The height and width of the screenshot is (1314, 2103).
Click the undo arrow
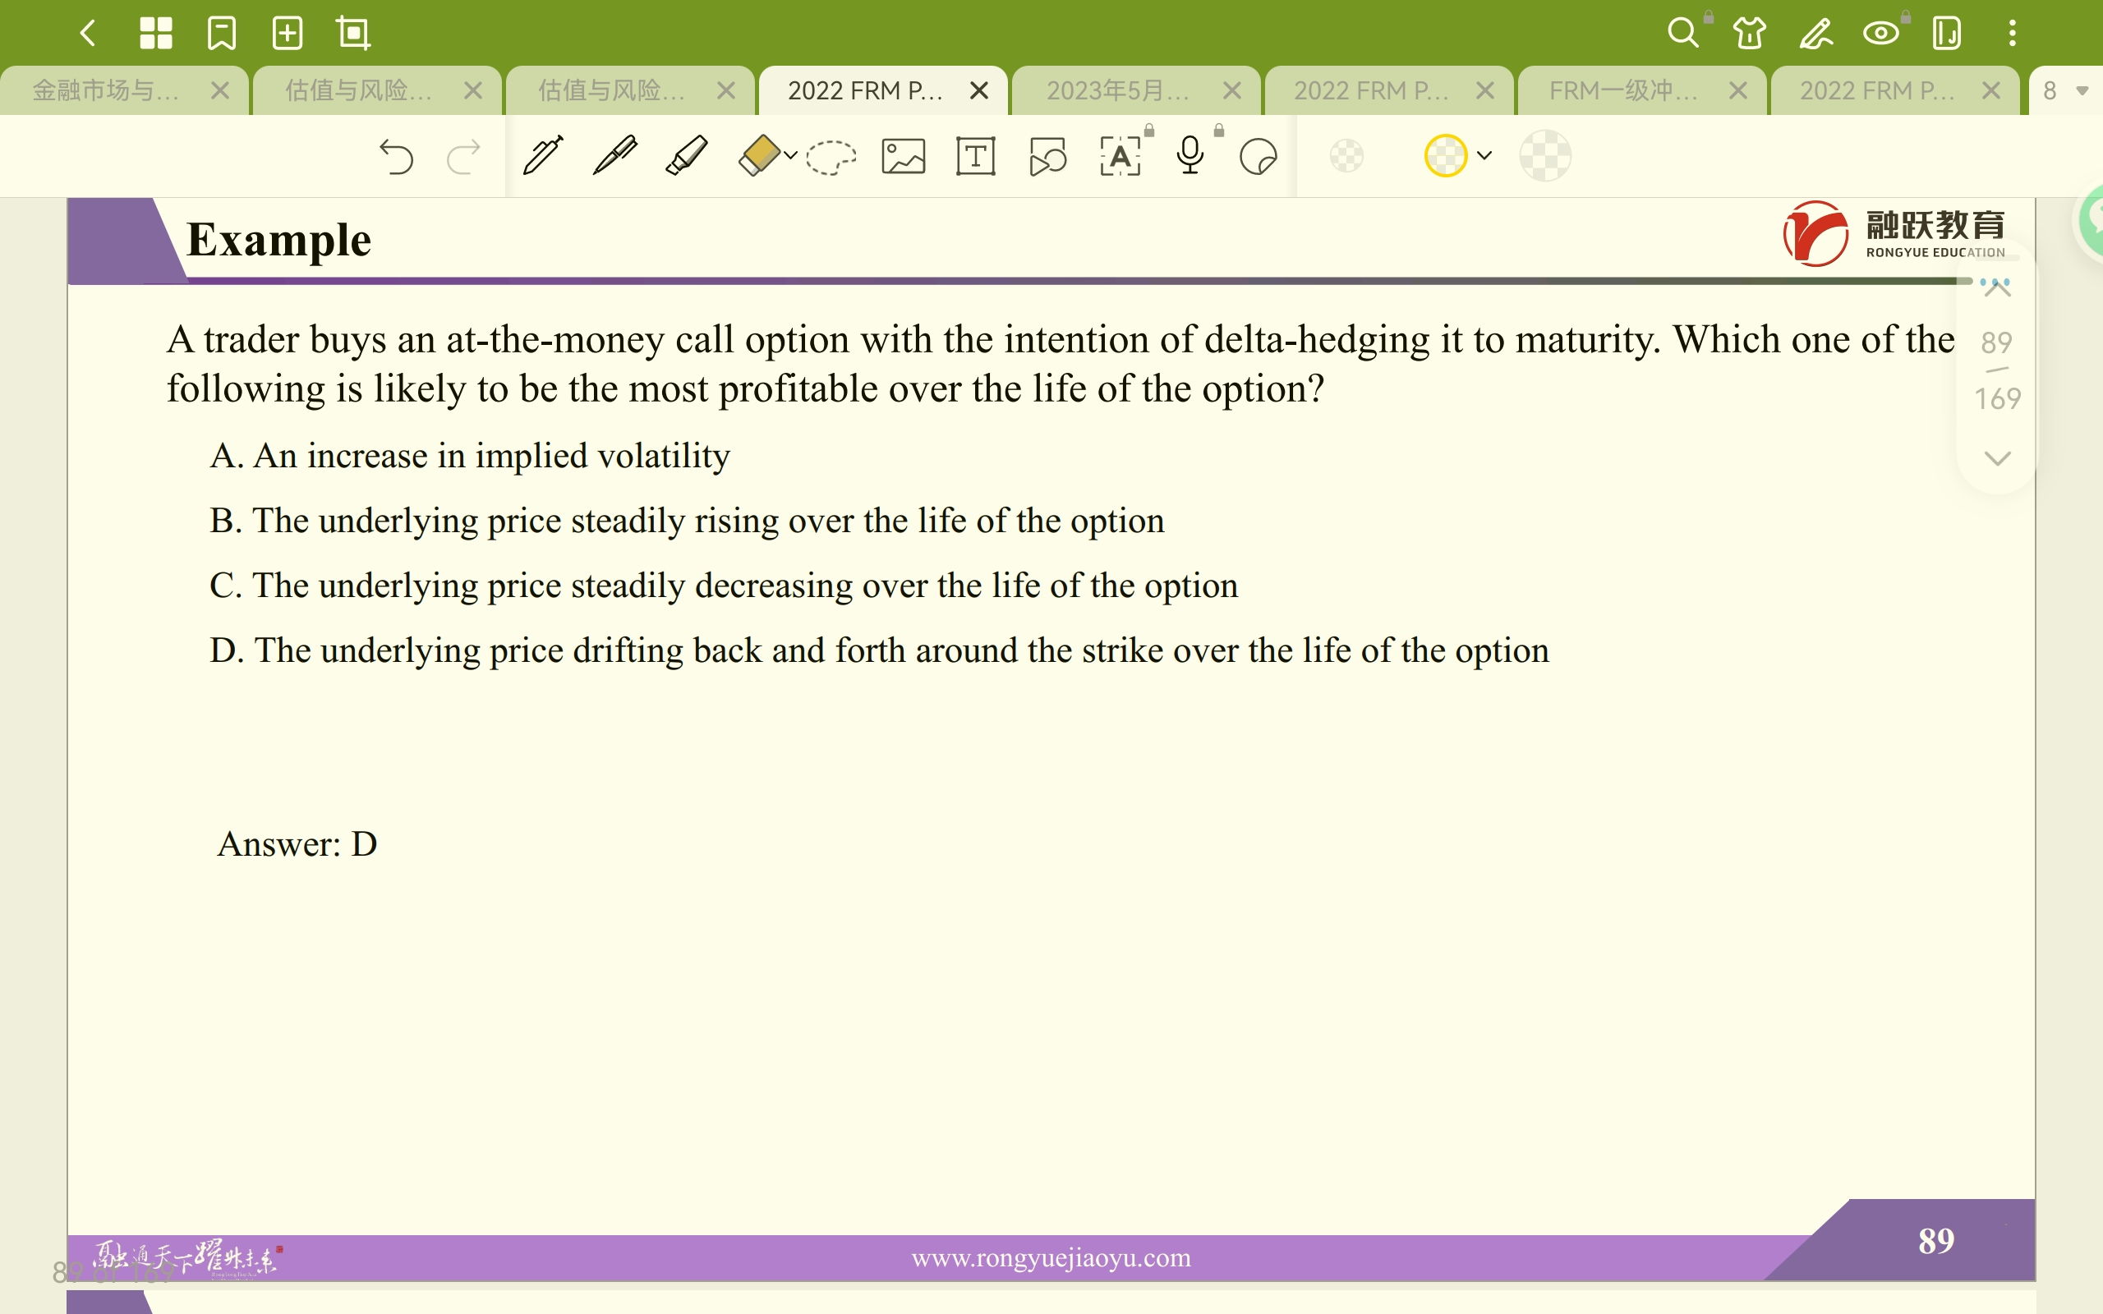coord(396,158)
